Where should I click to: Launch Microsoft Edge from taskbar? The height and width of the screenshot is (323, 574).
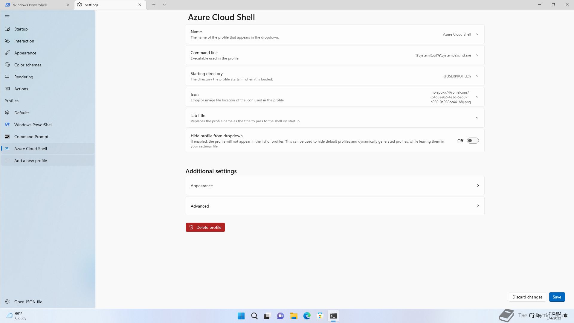[307, 316]
